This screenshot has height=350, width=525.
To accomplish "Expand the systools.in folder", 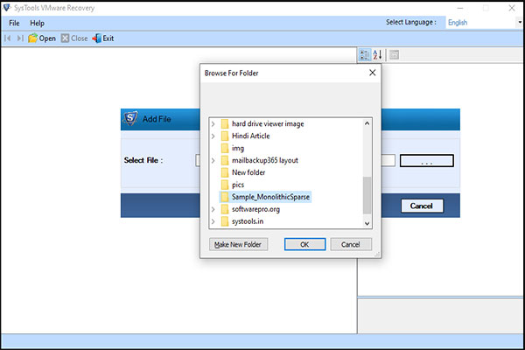I will [x=213, y=221].
